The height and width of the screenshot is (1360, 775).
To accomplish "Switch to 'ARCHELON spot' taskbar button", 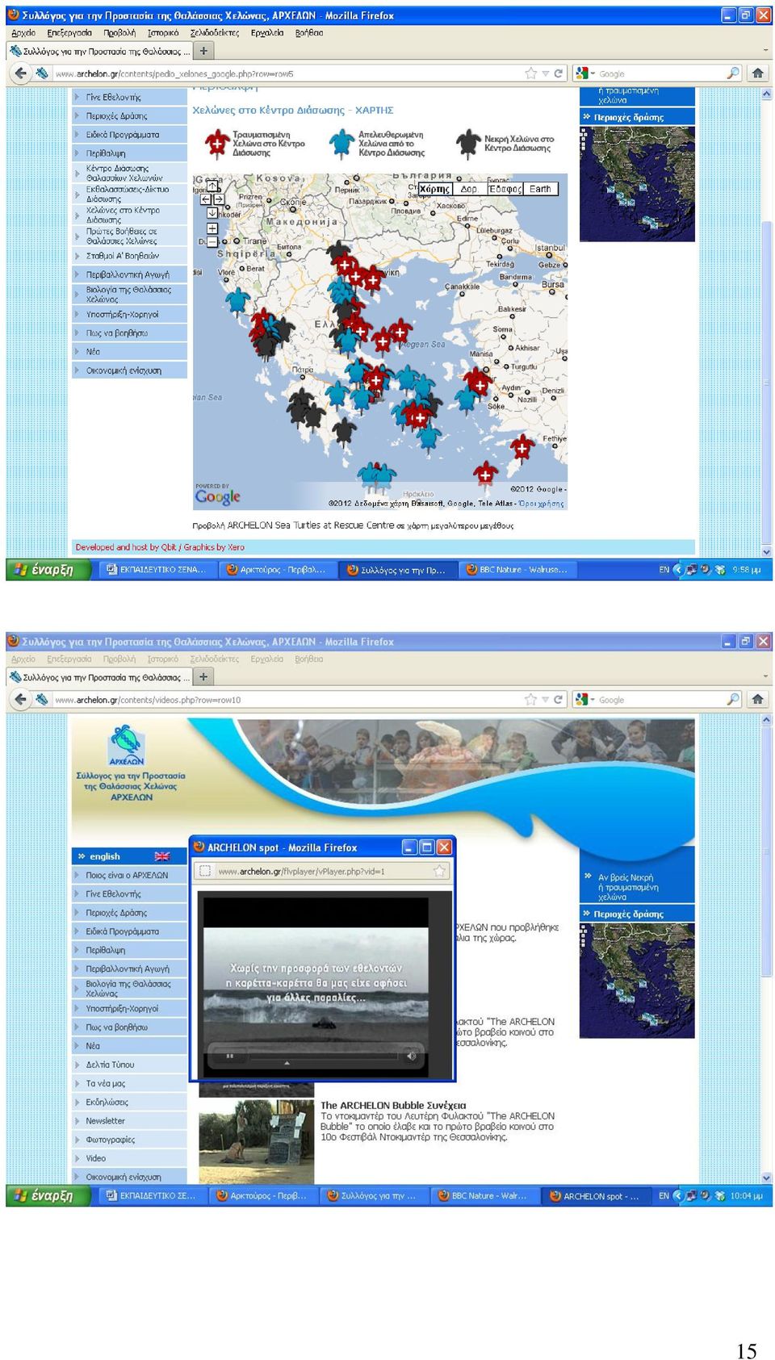I will pyautogui.click(x=596, y=1196).
